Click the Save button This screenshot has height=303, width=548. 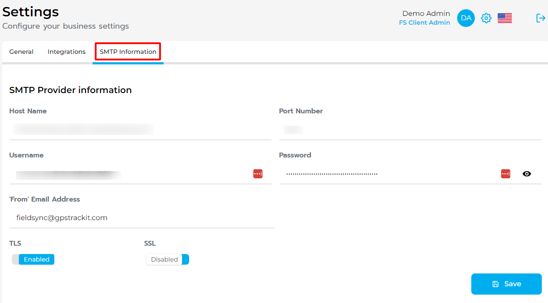pos(506,284)
